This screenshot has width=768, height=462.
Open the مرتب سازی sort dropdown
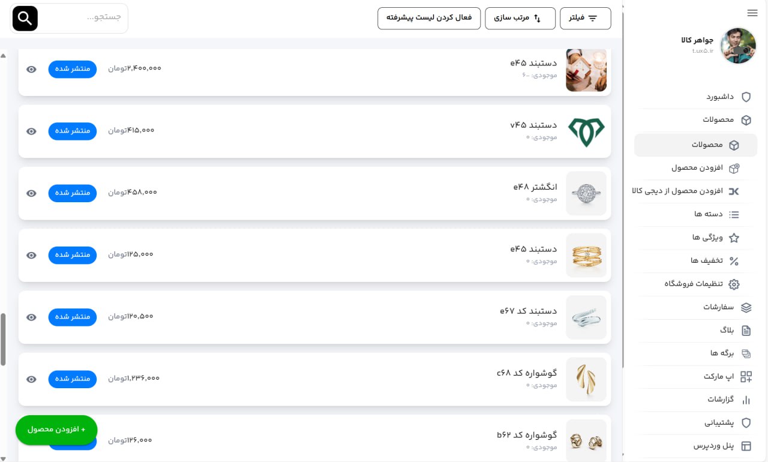520,18
